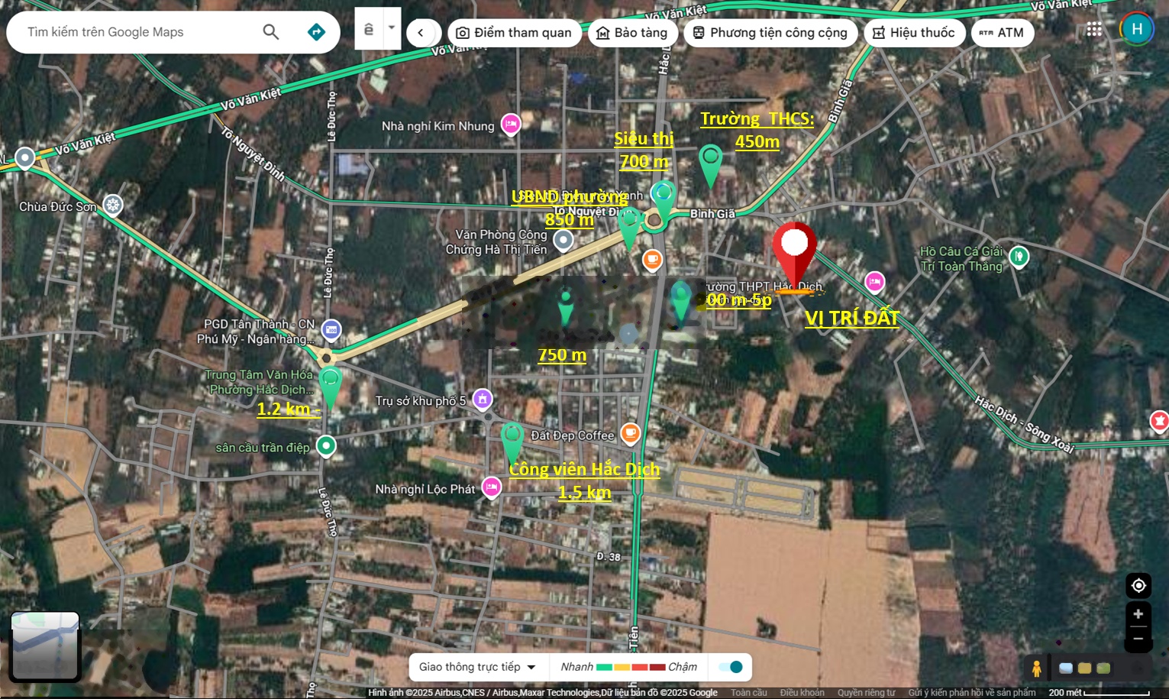Viewport: 1169px width, 699px height.
Task: Select the Hiệu thuốc category chip
Action: point(914,33)
